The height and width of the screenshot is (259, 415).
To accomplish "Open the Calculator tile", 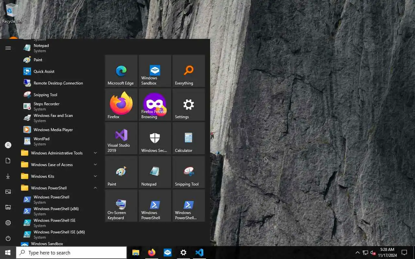I will coord(189,138).
